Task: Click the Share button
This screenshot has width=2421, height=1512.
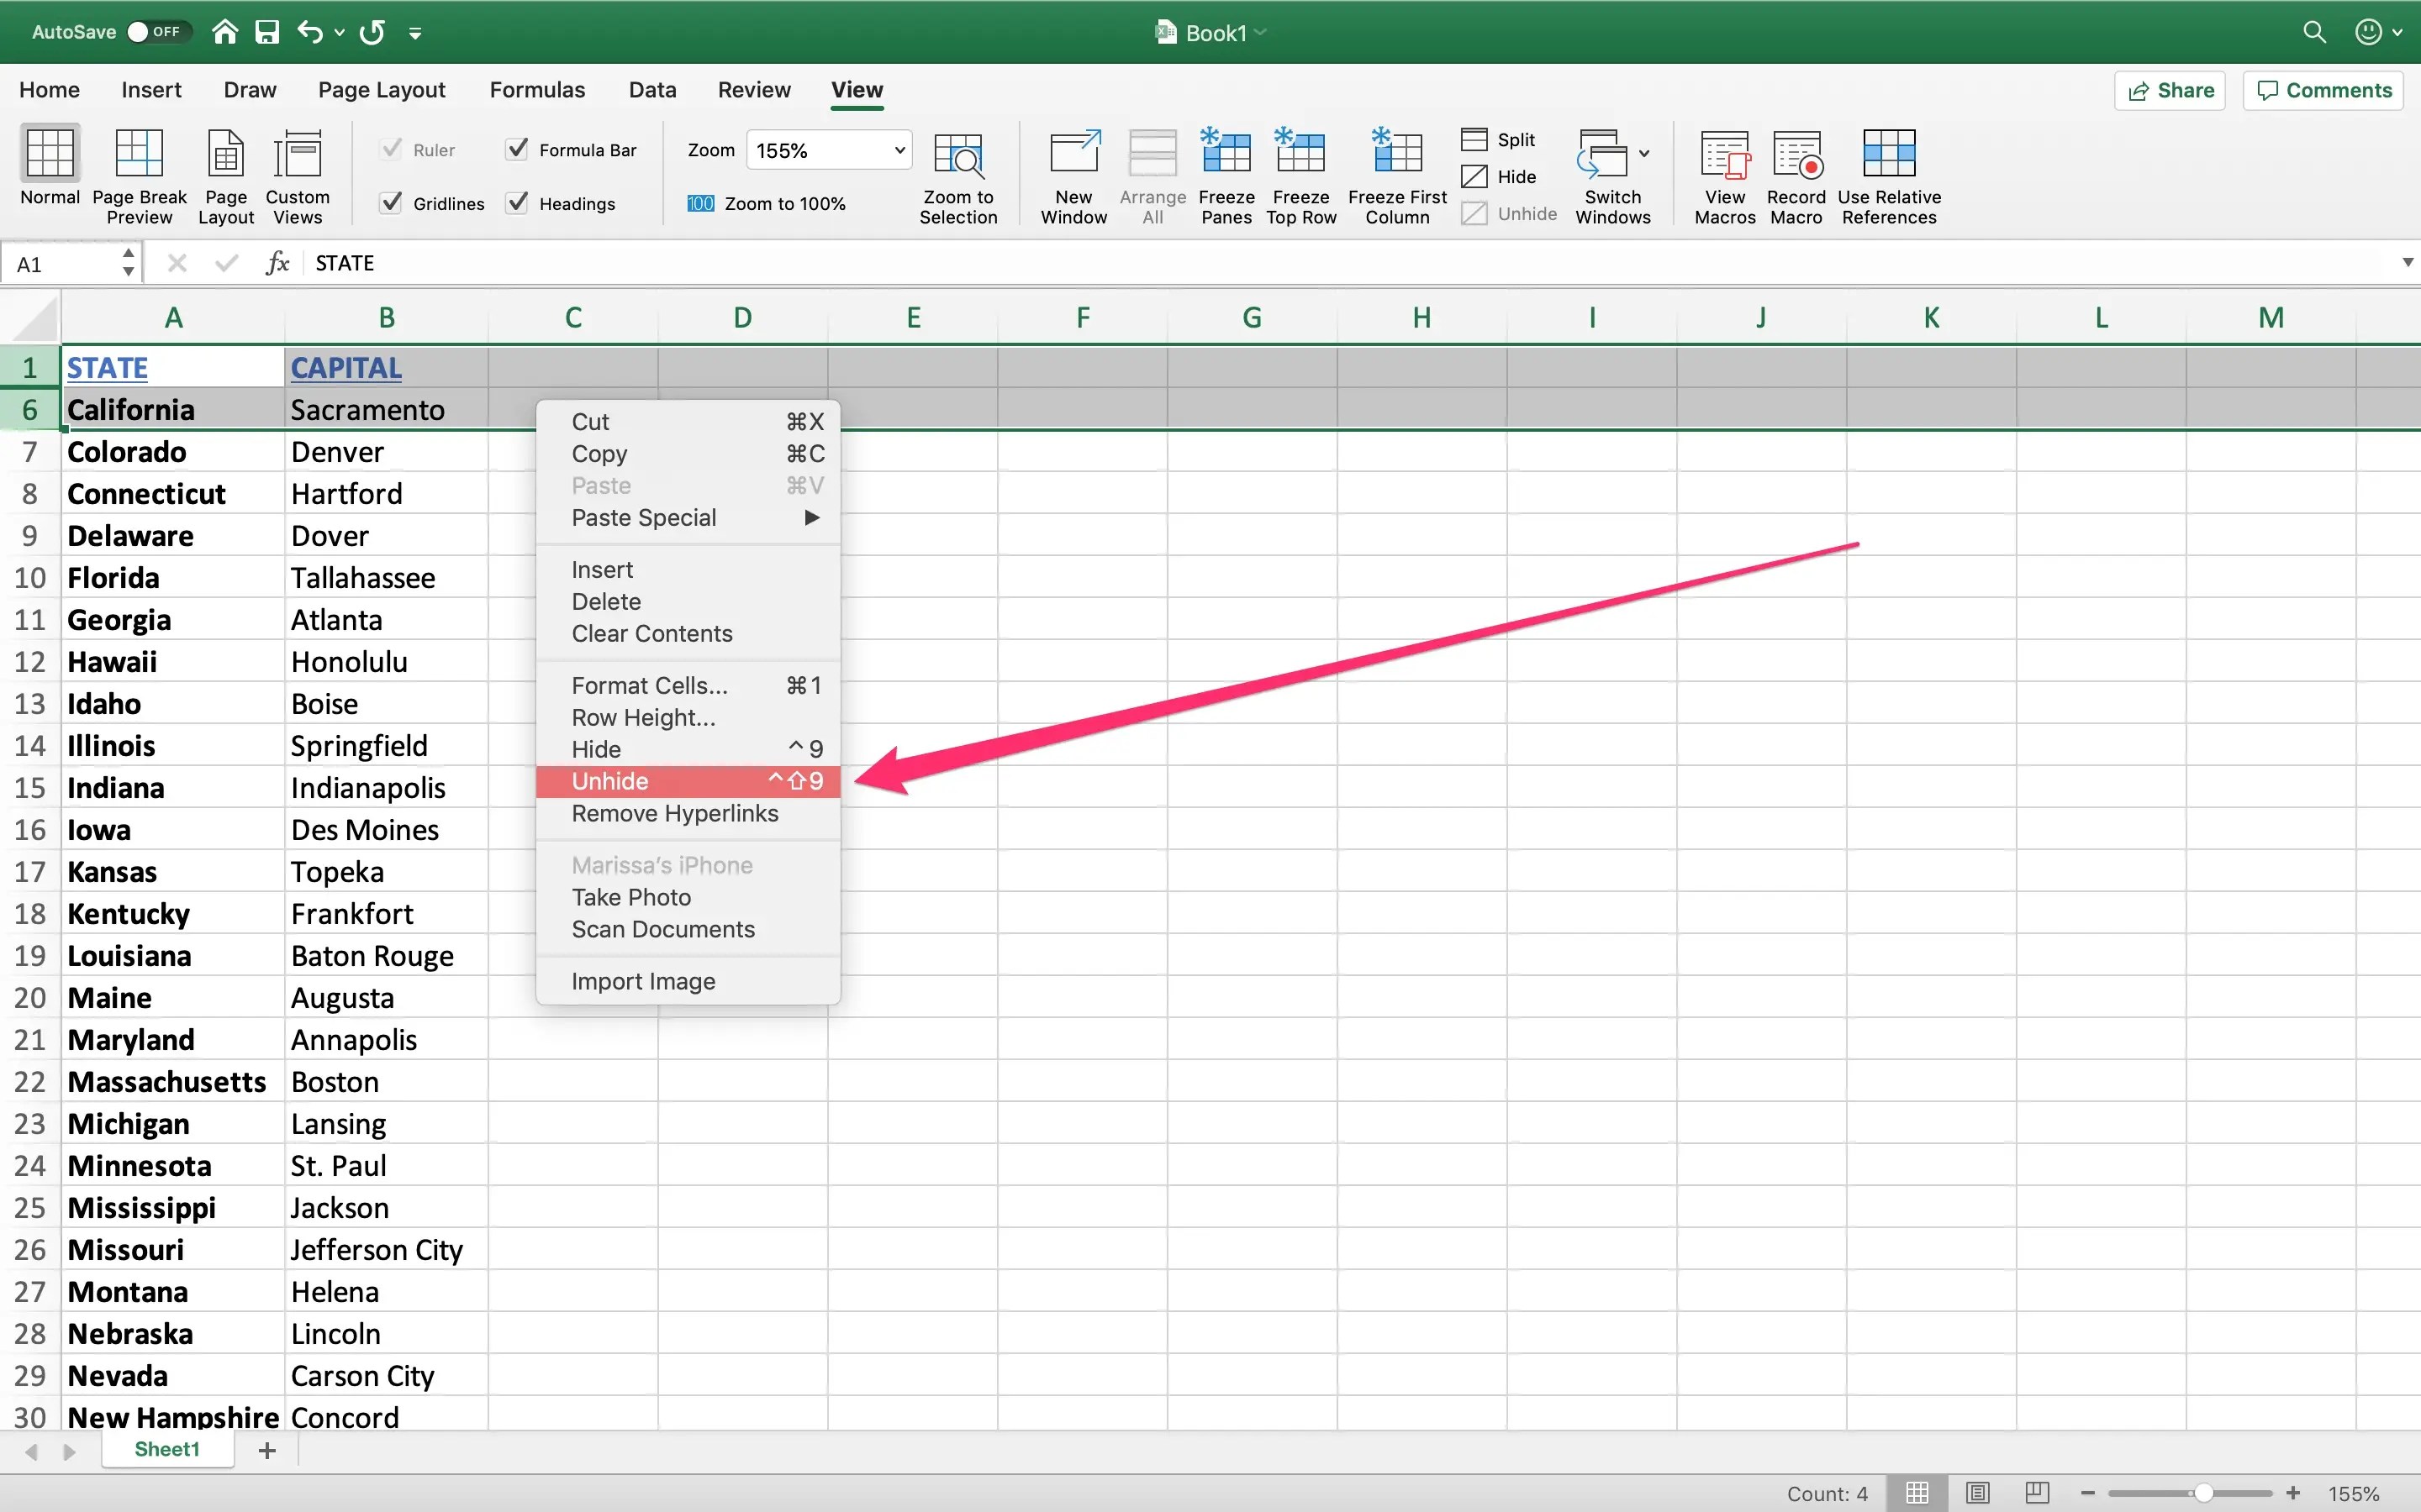Action: [x=2169, y=91]
